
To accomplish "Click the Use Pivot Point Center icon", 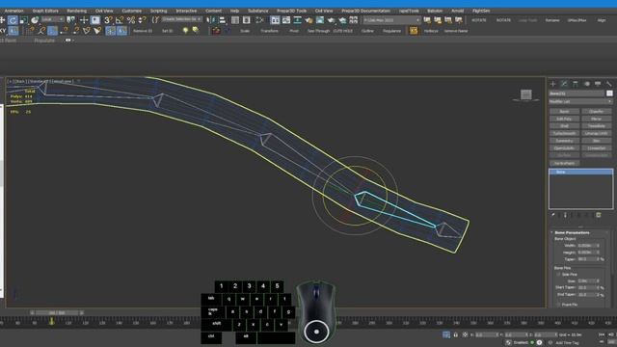I will pos(70,19).
